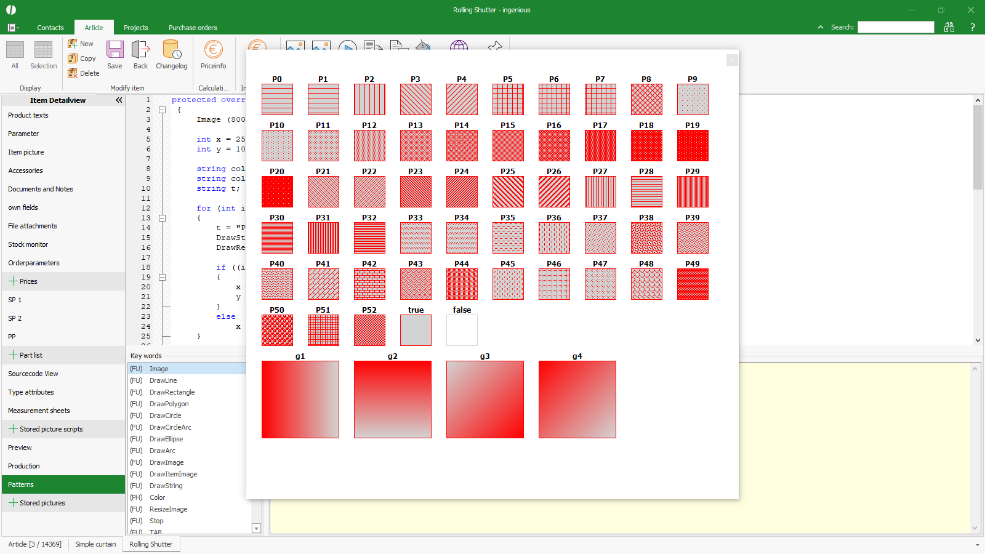Select the g2 gradient swatch

[392, 399]
